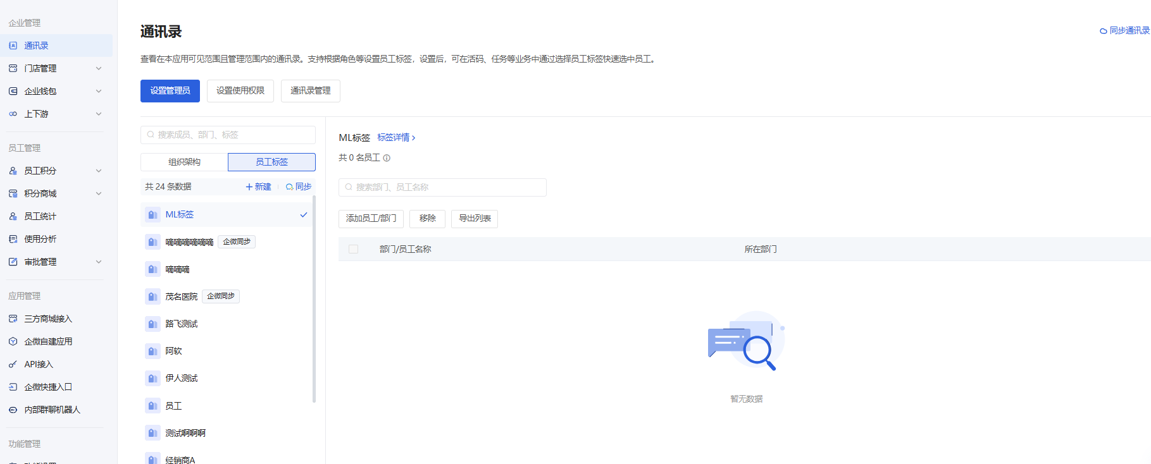
Task: Switch to the 组织架构 tab
Action: point(184,162)
